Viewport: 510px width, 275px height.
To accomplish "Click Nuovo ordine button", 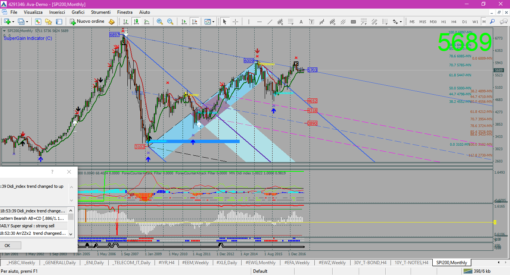I will [87, 22].
